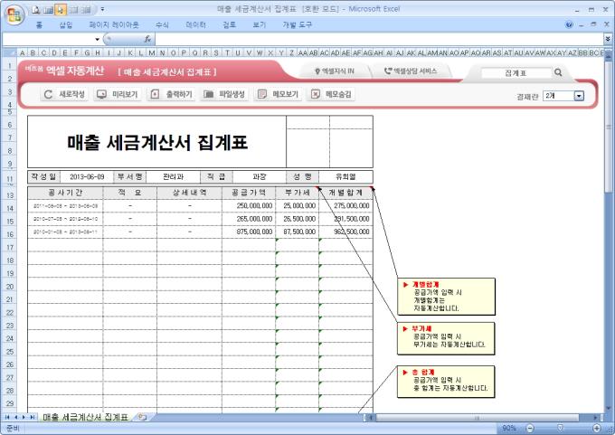The width and height of the screenshot is (615, 435).
Task: Click the 개별합계 comment note box
Action: click(447, 297)
